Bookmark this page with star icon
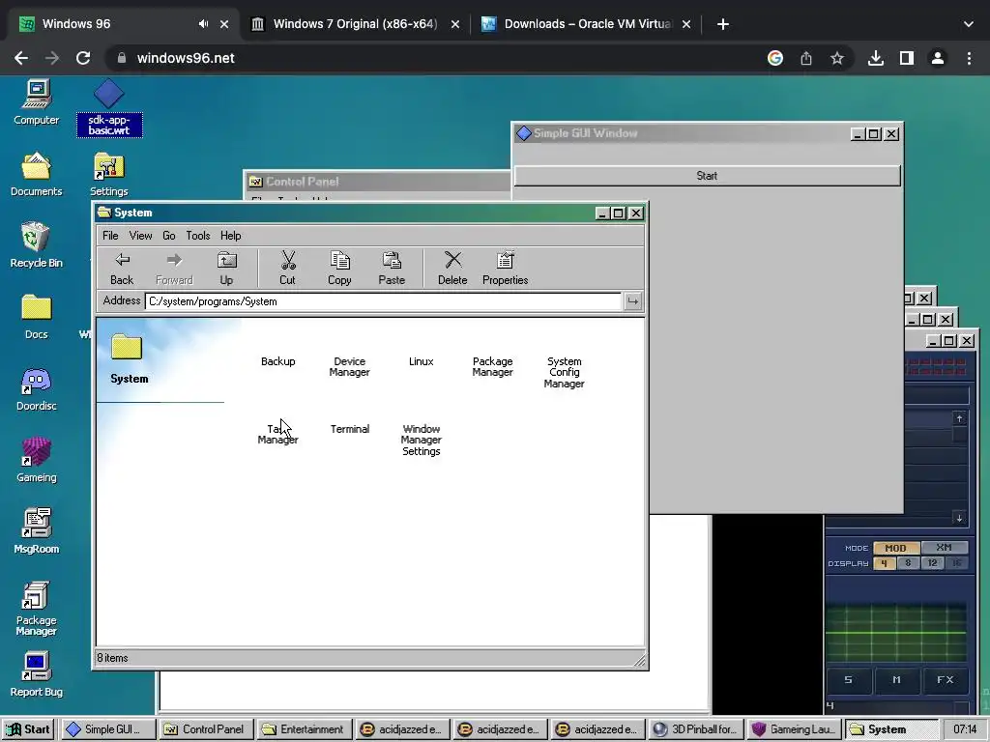Viewport: 990px width, 742px height. [x=836, y=58]
